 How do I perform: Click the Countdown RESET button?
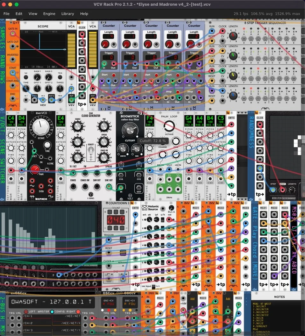123,253
